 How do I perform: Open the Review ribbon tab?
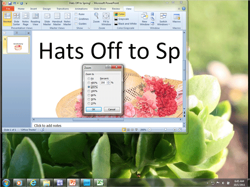116,9
